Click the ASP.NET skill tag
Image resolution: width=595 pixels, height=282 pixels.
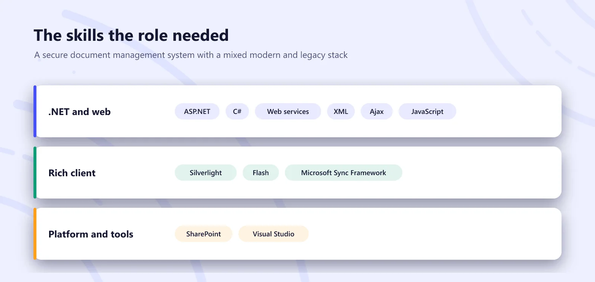pyautogui.click(x=197, y=111)
